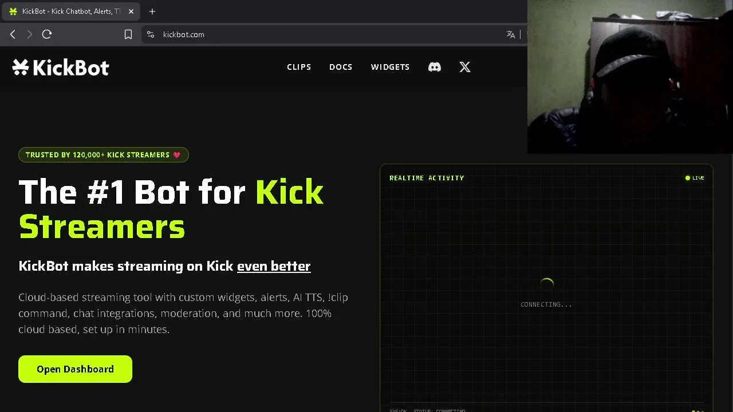The width and height of the screenshot is (733, 412).
Task: Open site information icon beside the URL
Action: [x=151, y=34]
